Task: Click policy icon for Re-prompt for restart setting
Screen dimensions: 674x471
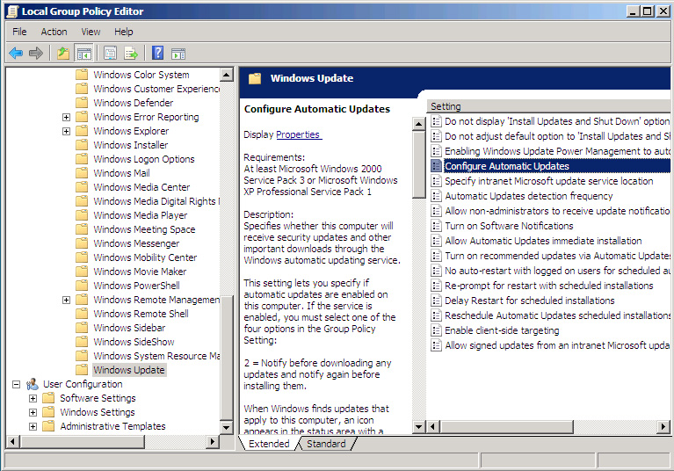Action: click(436, 286)
